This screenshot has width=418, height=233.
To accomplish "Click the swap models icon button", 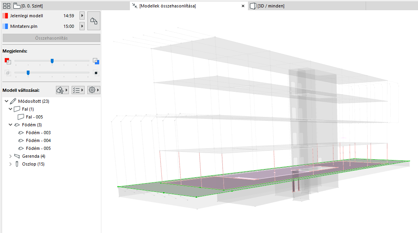I will [94, 21].
